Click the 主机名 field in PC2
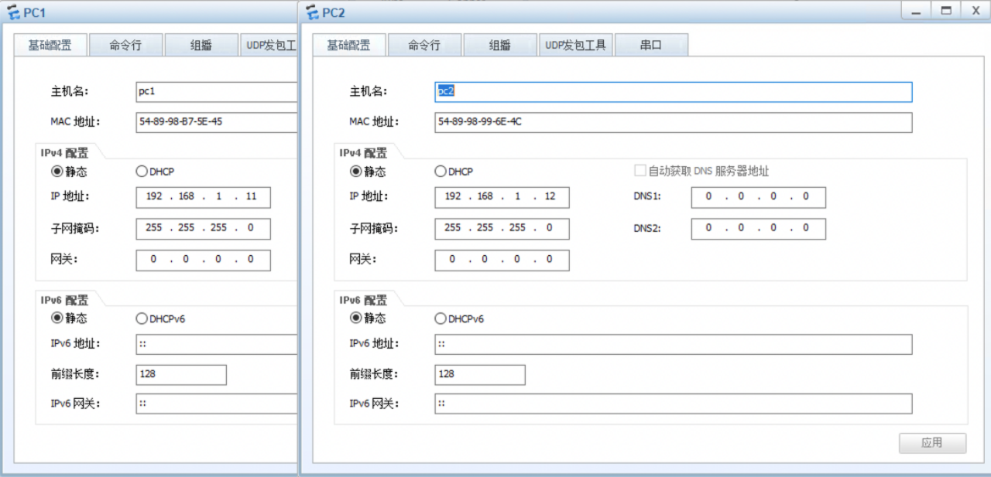The height and width of the screenshot is (477, 991). (673, 92)
